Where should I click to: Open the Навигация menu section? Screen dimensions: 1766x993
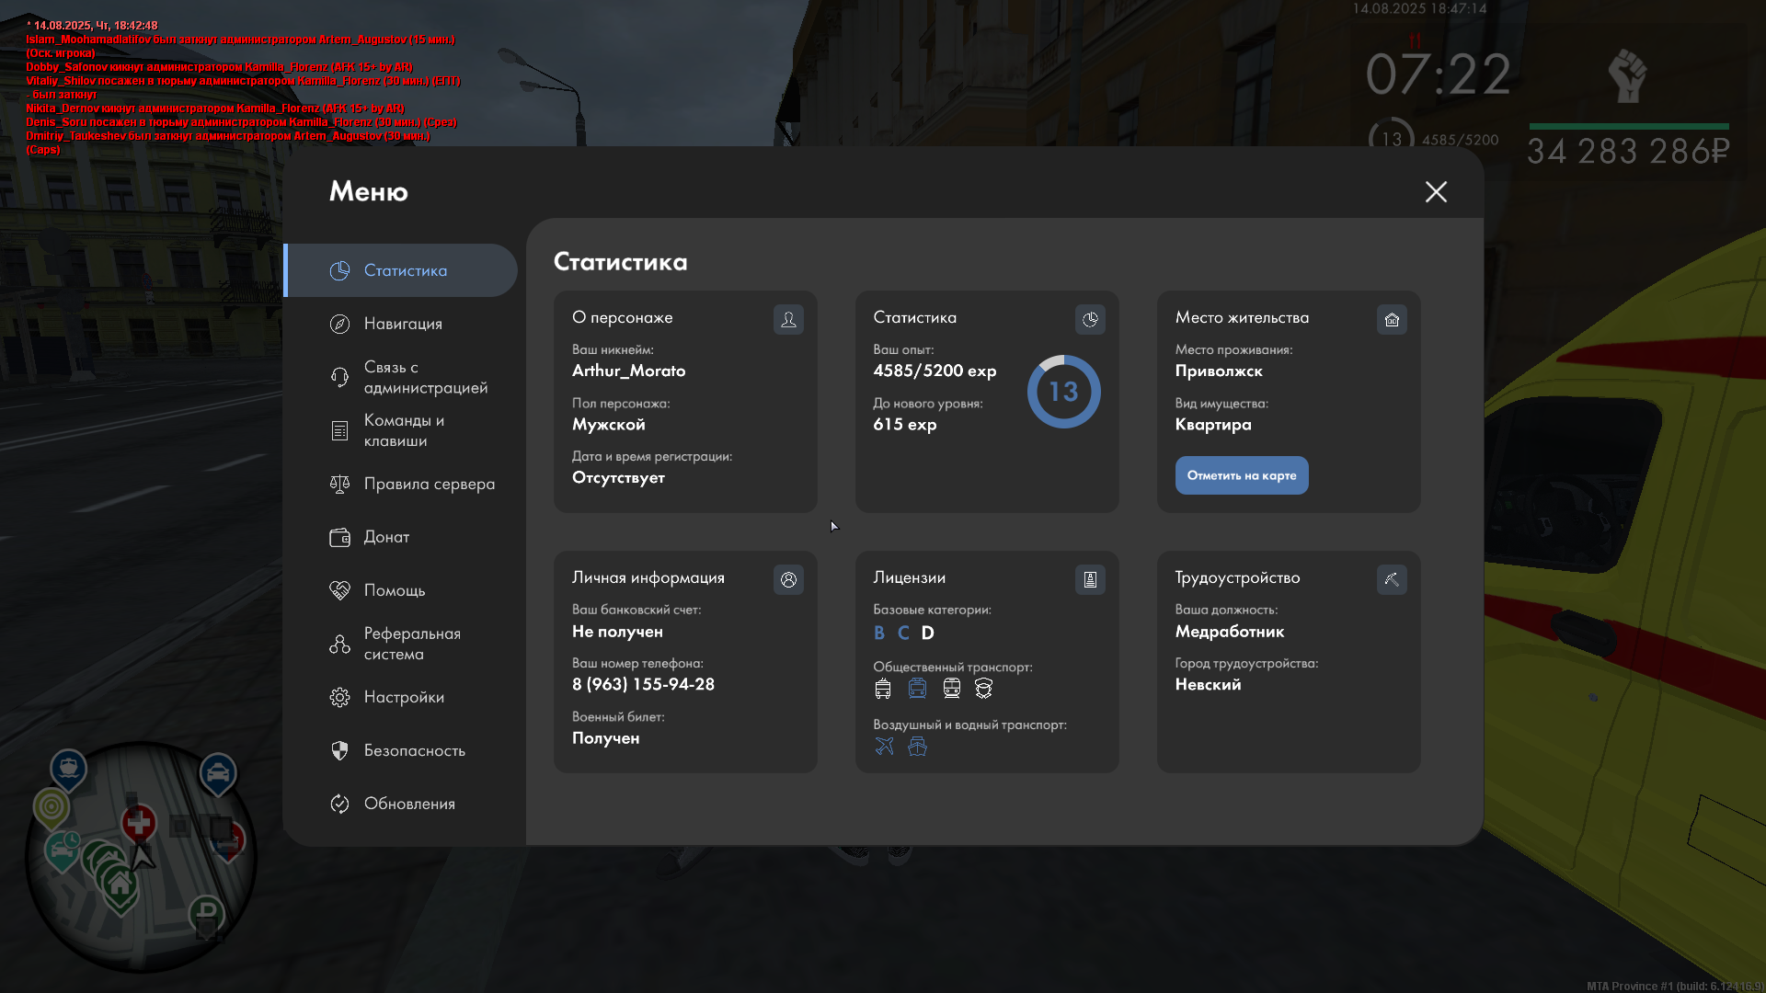(403, 324)
